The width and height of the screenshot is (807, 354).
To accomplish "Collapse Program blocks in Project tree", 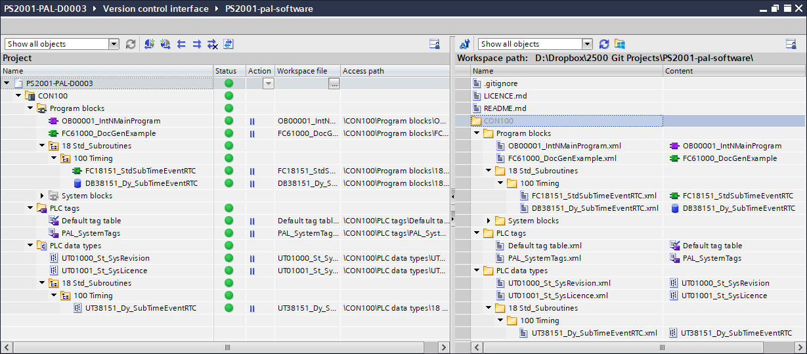I will (30, 108).
